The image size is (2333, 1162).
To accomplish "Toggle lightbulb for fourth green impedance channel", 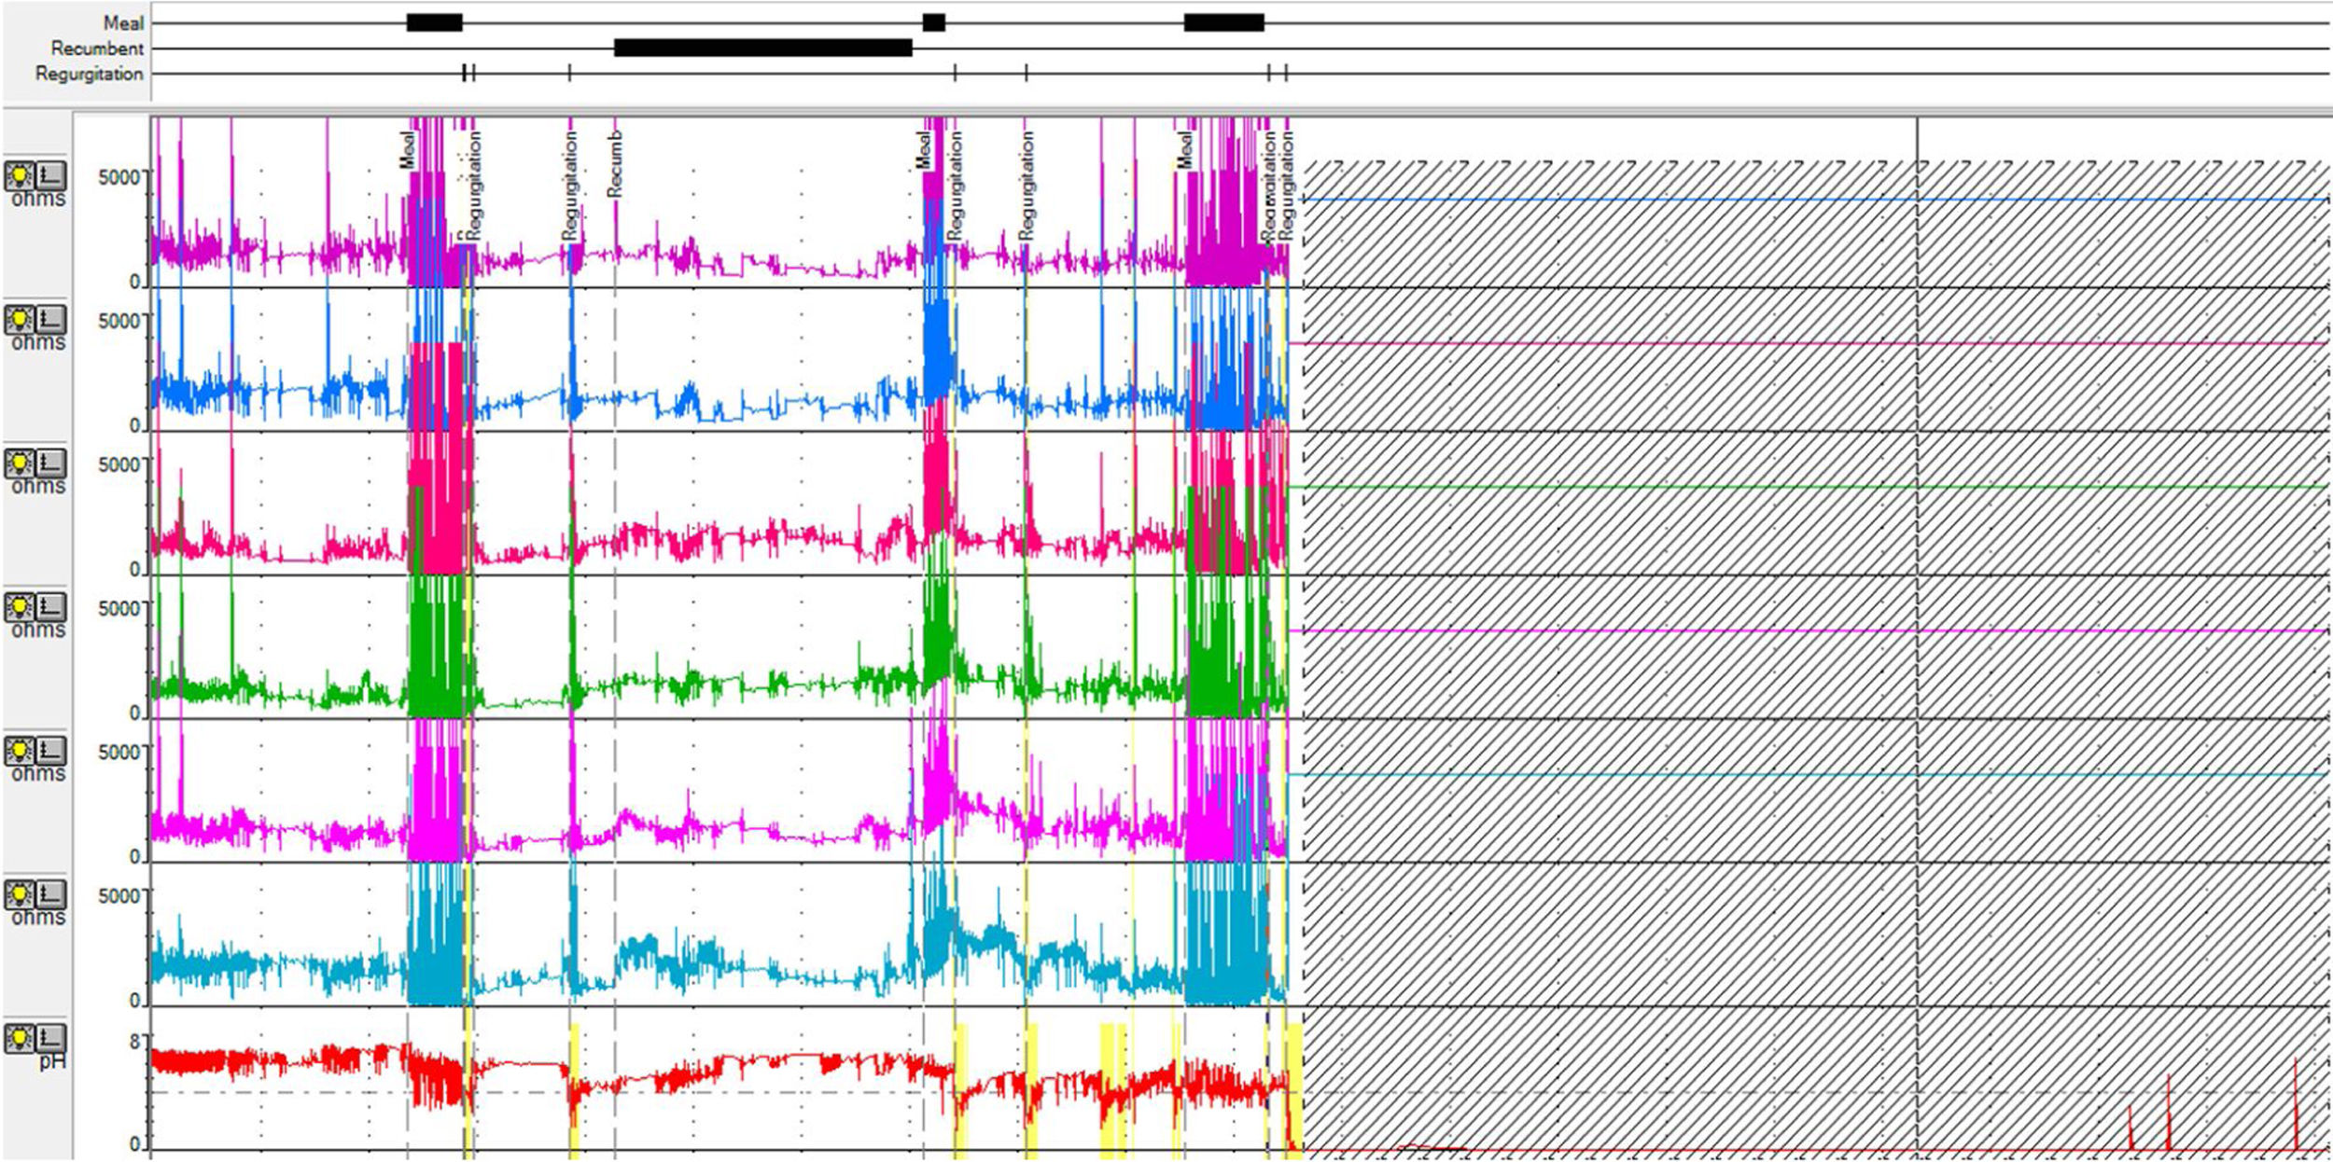I will 20,607.
